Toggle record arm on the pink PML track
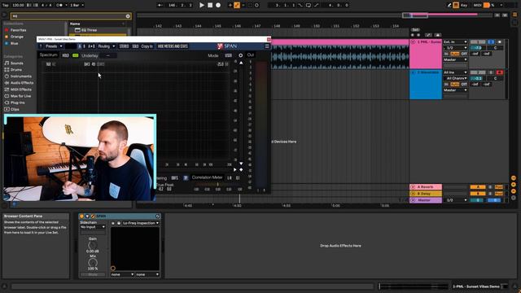Screen dimensions: 521x293 [499, 42]
